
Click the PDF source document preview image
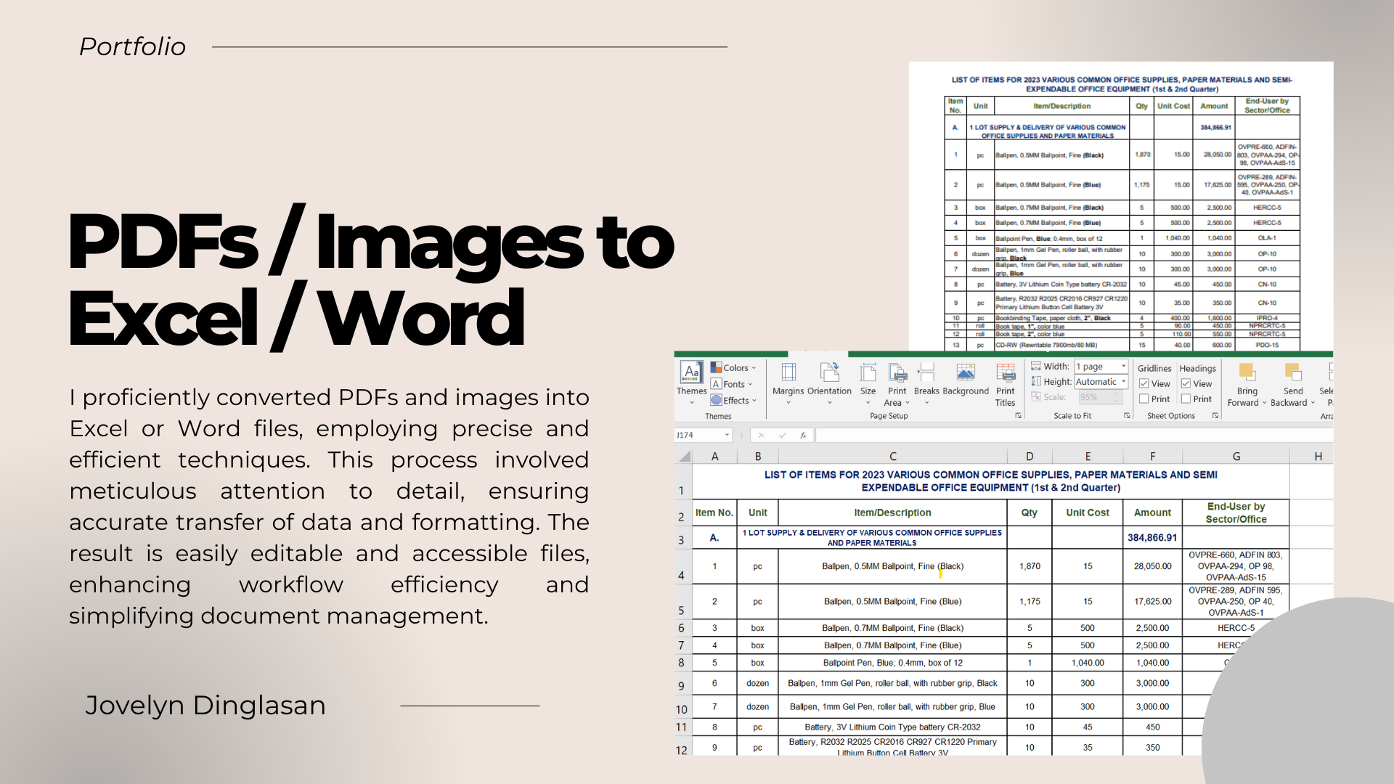point(1121,207)
